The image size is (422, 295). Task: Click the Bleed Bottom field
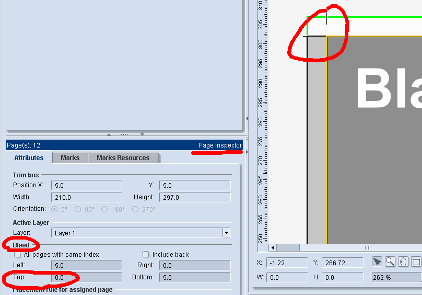(x=195, y=277)
